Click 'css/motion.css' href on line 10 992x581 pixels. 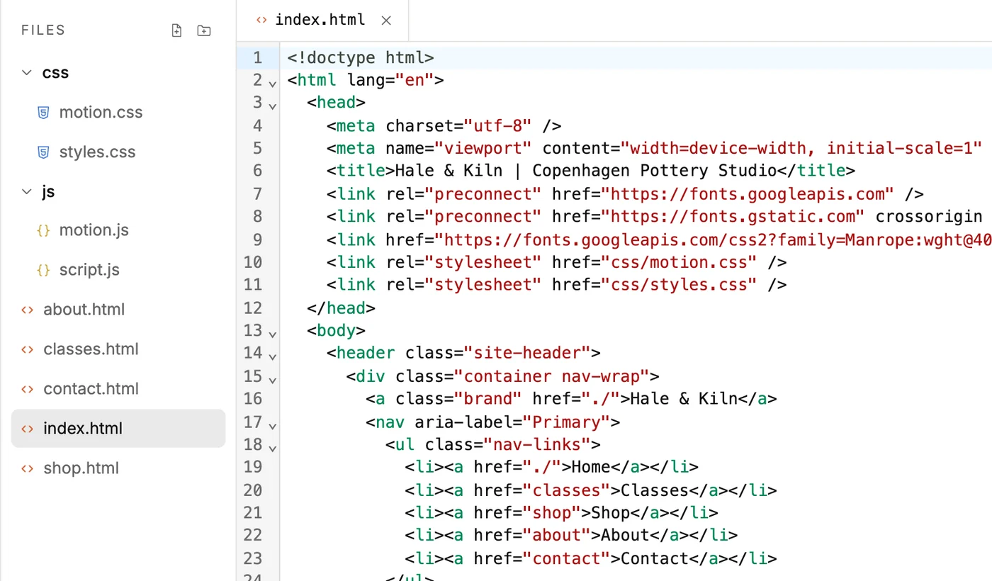(x=679, y=262)
